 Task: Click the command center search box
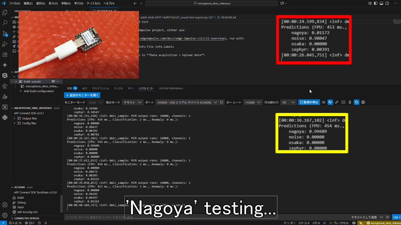pos(211,3)
